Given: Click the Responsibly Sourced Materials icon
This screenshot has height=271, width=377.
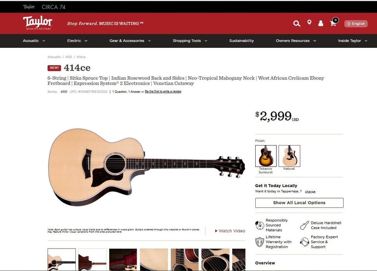Looking at the screenshot, I should (260, 225).
